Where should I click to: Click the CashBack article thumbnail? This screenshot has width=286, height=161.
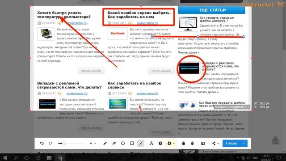(118, 34)
